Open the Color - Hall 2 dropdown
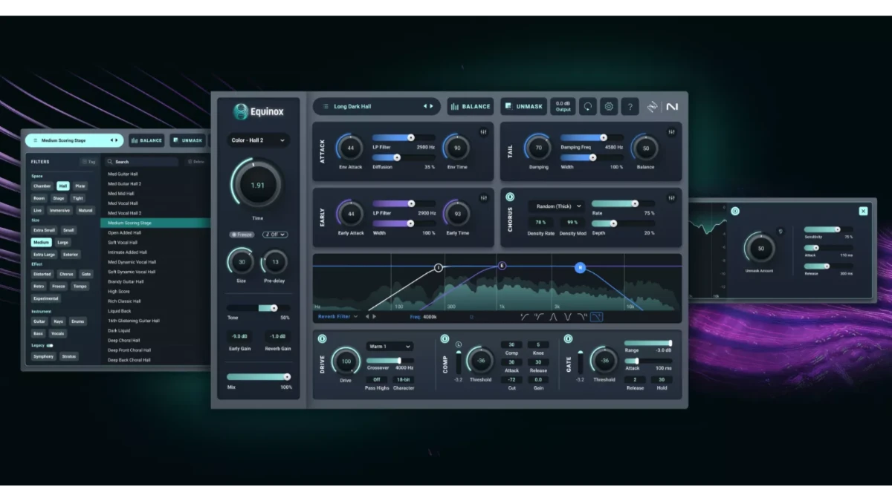This screenshot has width=892, height=501. [x=258, y=140]
